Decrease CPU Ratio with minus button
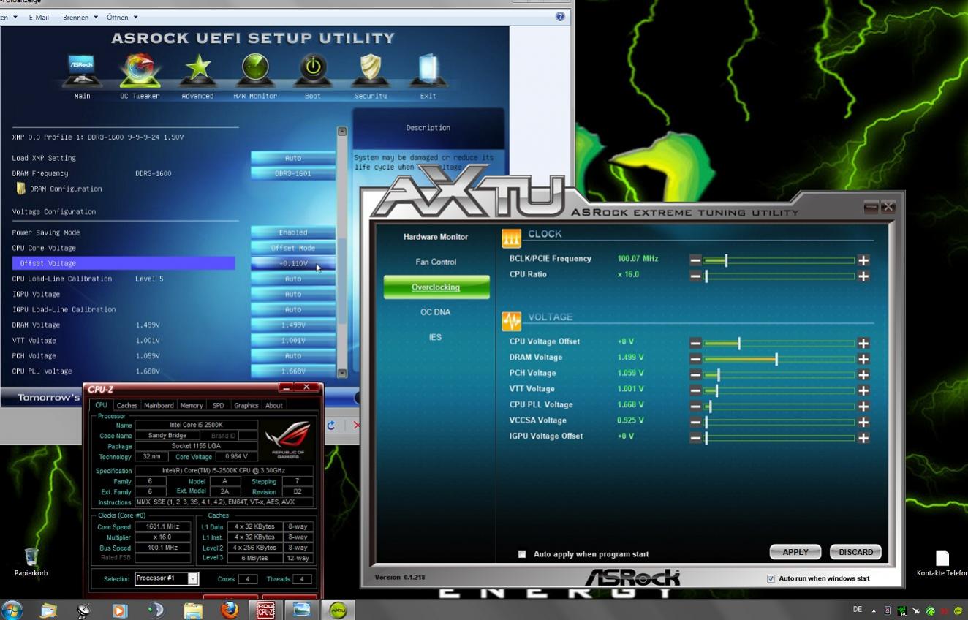The height and width of the screenshot is (620, 968). (695, 276)
